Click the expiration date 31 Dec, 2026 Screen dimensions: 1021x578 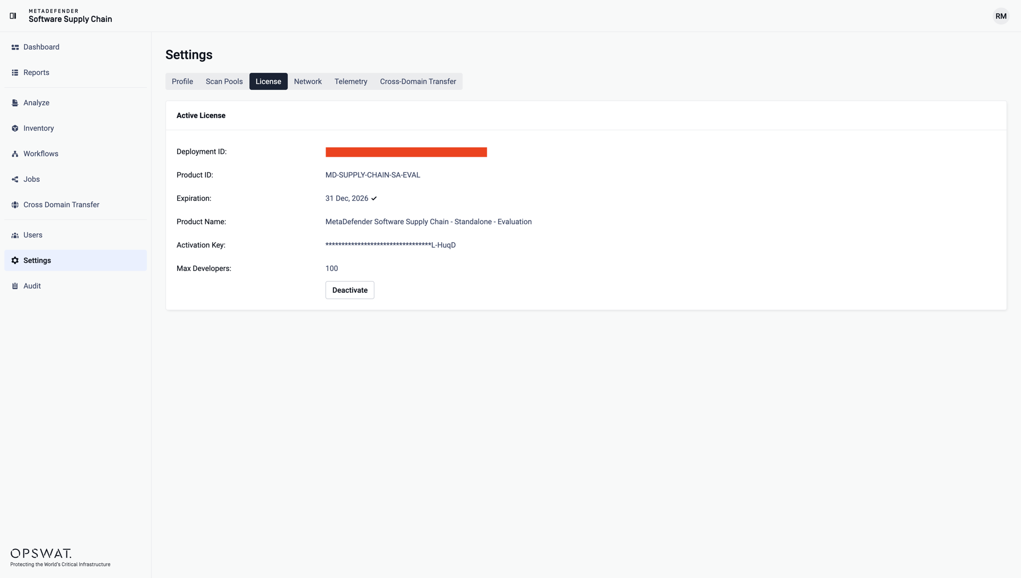347,199
